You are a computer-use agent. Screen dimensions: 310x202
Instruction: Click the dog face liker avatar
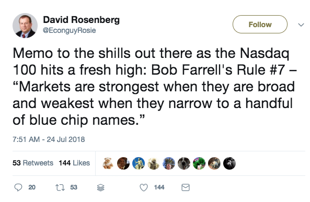(184, 163)
